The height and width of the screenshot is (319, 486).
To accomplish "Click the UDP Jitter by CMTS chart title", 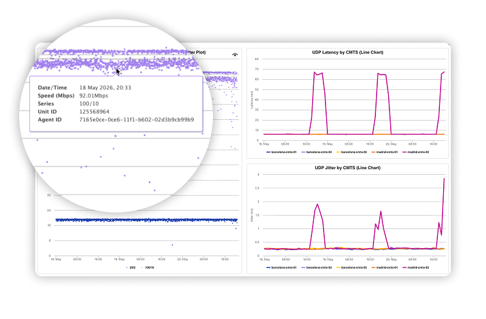I will click(347, 168).
